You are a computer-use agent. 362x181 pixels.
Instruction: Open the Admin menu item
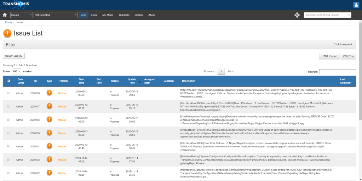(x=139, y=15)
